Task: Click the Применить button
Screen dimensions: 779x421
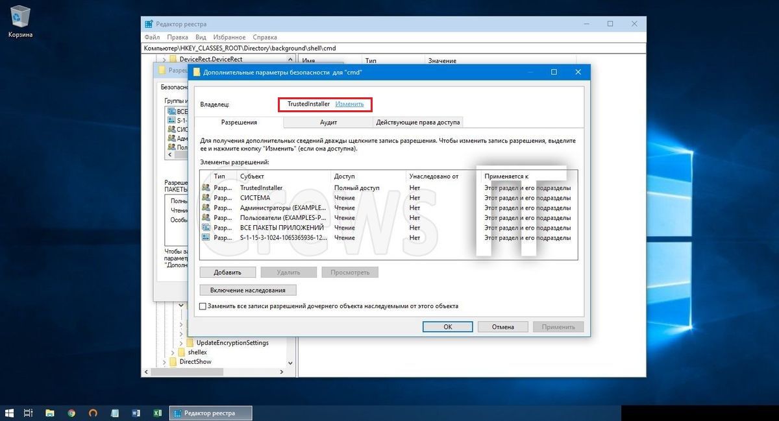Action: point(558,327)
